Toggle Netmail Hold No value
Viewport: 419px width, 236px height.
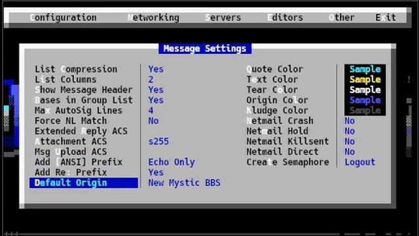[350, 131]
